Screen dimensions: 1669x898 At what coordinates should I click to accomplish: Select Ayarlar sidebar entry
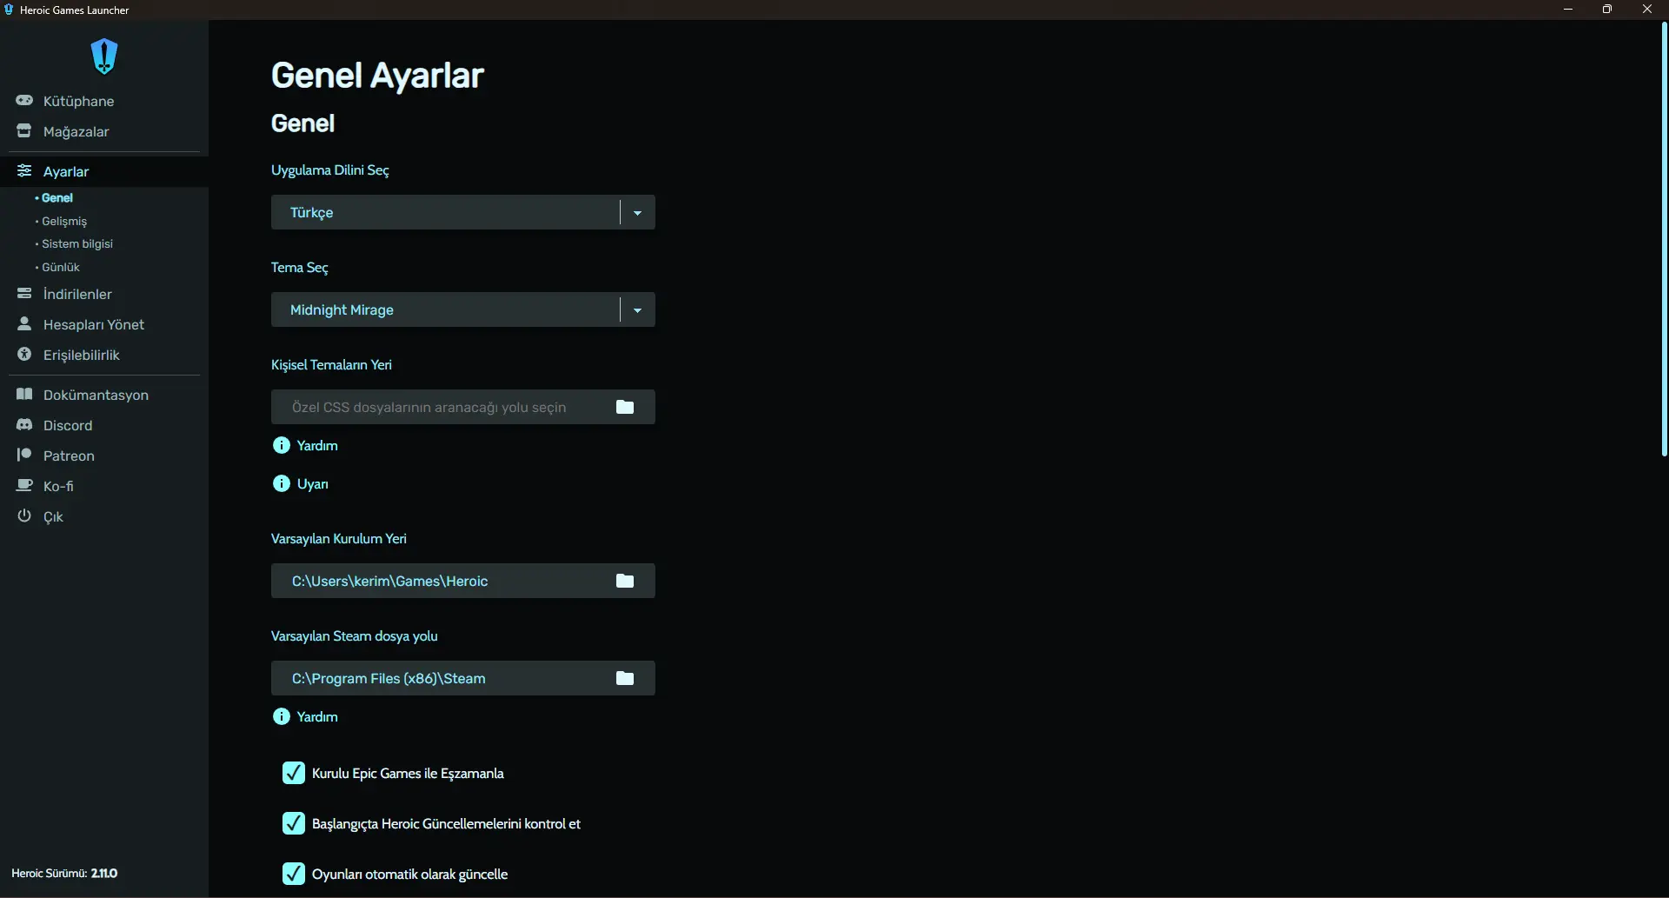coord(104,171)
